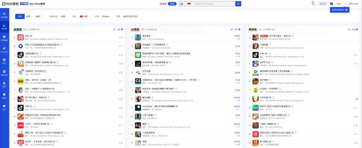Open App Store platform selector in search bar
The height and width of the screenshot is (148, 362).
(x=183, y=4)
